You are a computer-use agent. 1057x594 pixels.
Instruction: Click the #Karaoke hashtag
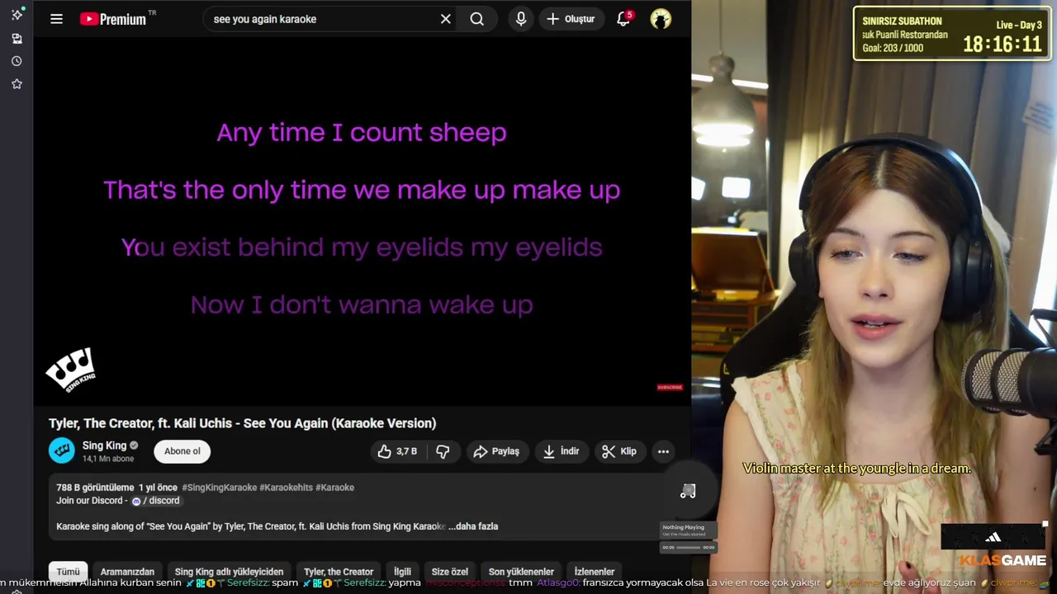point(334,488)
